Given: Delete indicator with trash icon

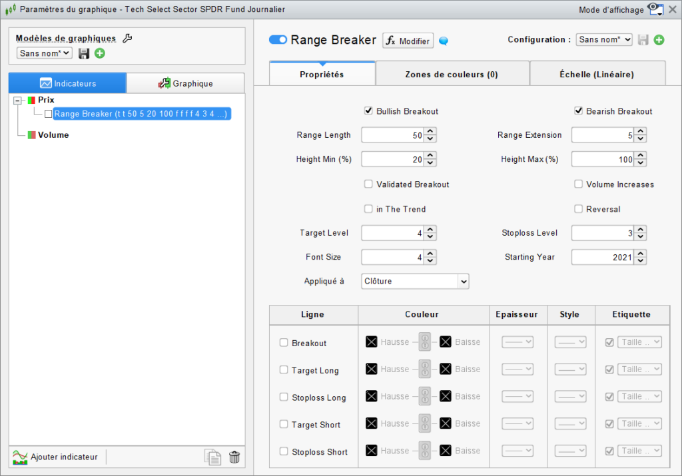Looking at the screenshot, I should (x=234, y=457).
